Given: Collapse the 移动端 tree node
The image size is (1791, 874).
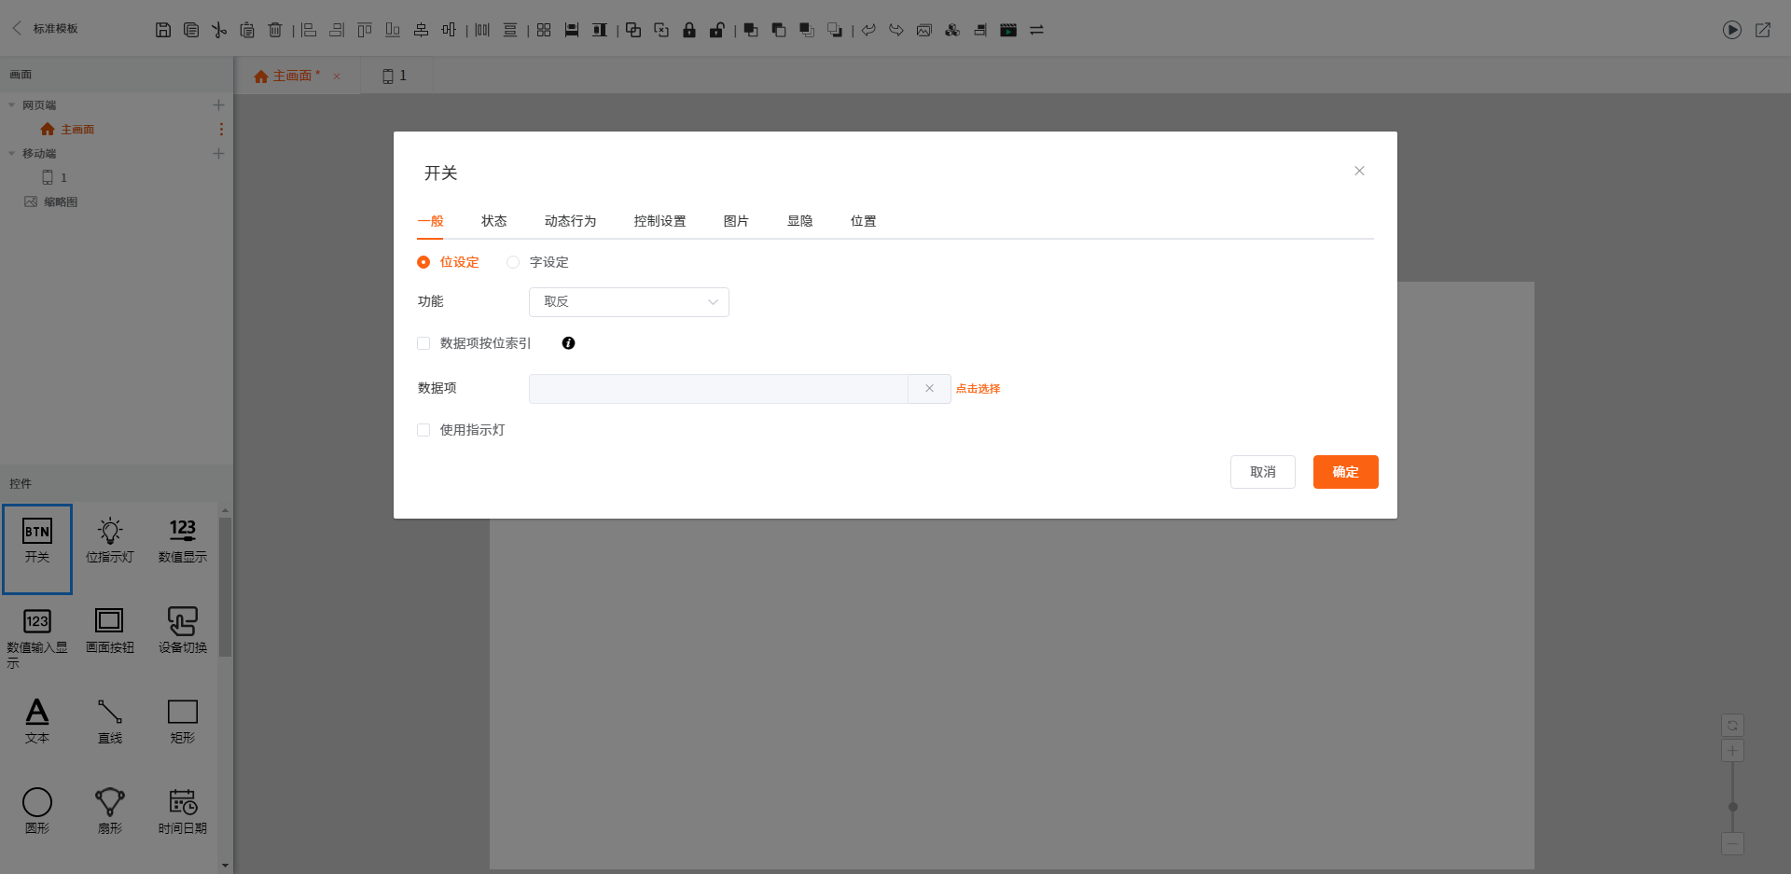Looking at the screenshot, I should coord(12,154).
